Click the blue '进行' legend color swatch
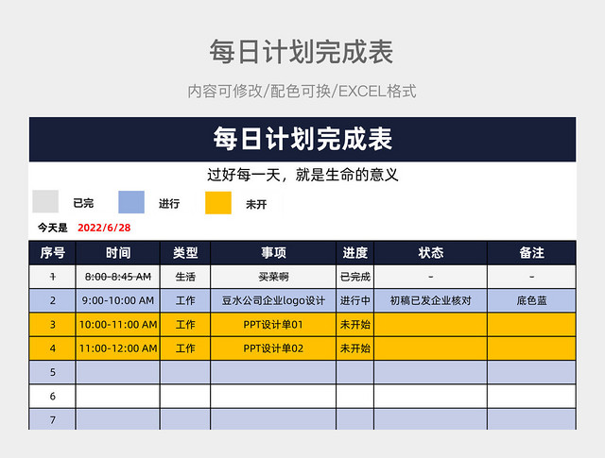Screen dimensions: 605x458 [131, 202]
